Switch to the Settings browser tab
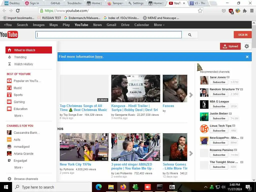This screenshot has width=256, height=192. (136, 3)
